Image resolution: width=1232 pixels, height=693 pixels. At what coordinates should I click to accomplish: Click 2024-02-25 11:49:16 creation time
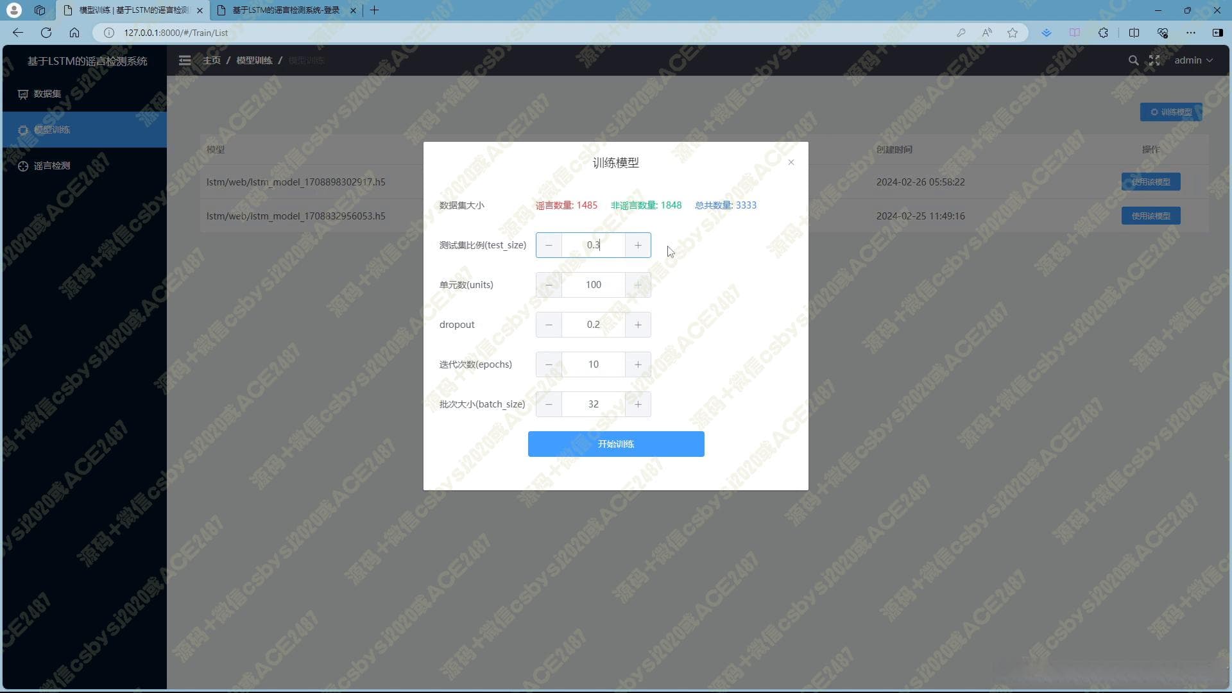pos(920,216)
